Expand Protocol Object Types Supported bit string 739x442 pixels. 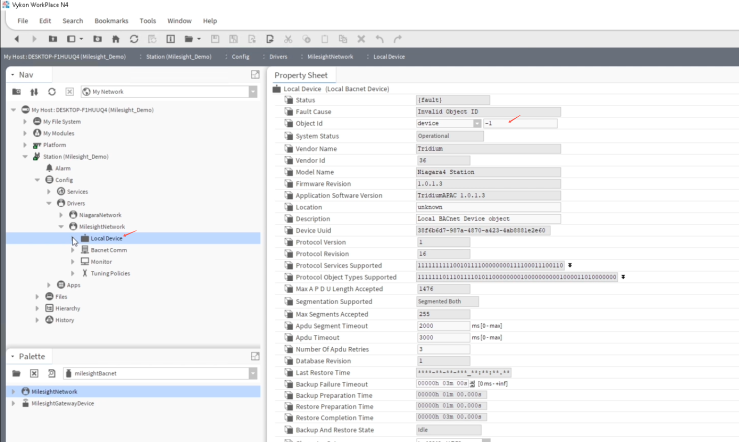point(623,277)
